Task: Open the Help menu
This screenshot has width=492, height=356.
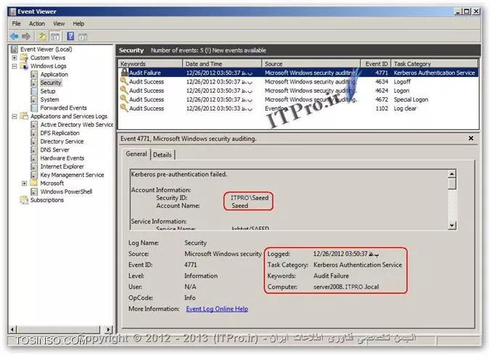Action: coord(78,23)
